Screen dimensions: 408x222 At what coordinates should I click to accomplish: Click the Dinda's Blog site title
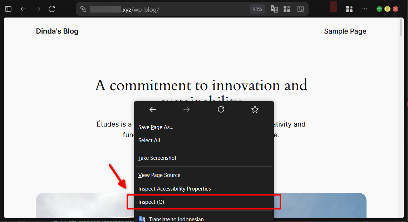[x=57, y=31]
